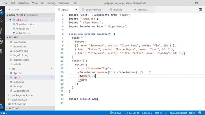Screen dimensions: 205x115
Task: Click UTF-8 encoding indicator
Action: (x=158, y=113)
